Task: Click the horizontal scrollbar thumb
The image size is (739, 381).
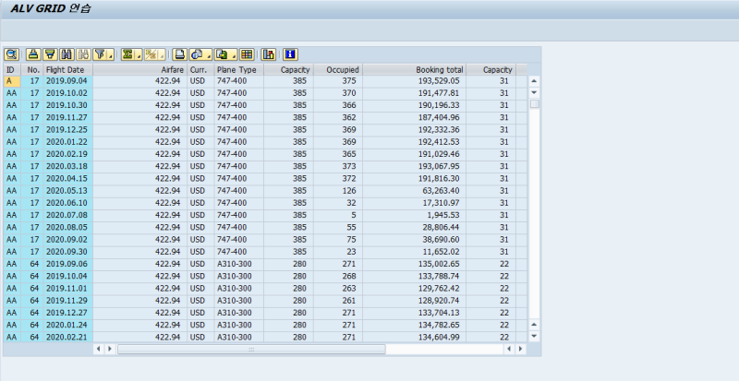Action: coord(251,349)
